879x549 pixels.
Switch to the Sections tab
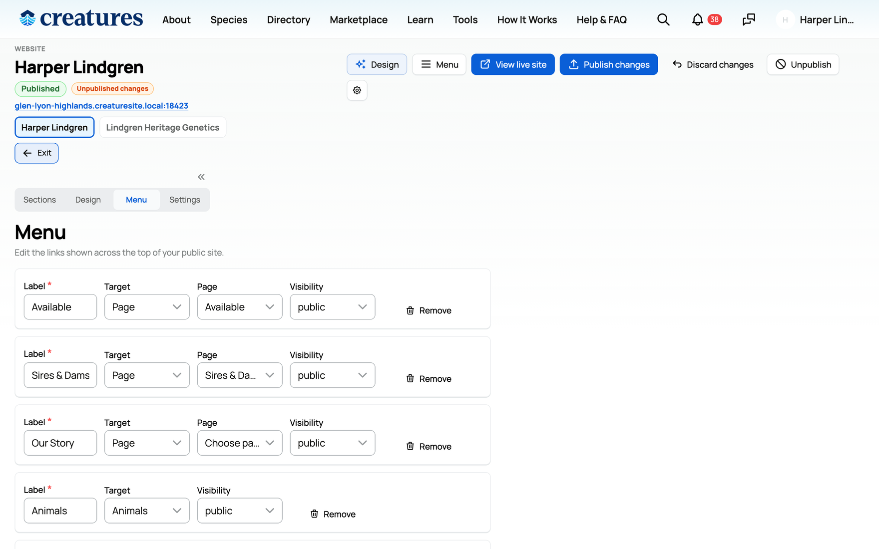(x=39, y=200)
